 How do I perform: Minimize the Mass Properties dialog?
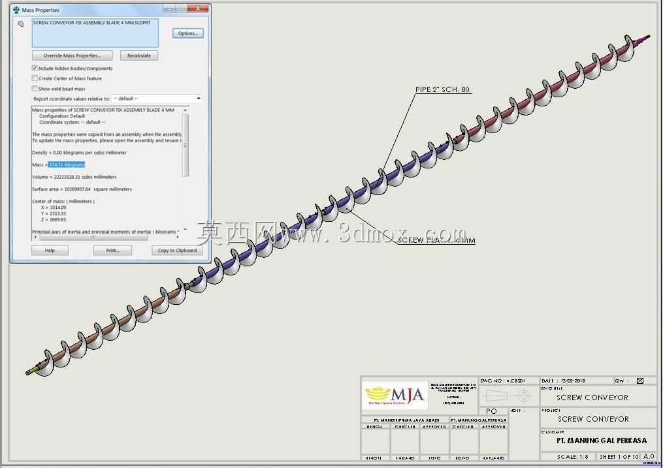[x=169, y=8]
